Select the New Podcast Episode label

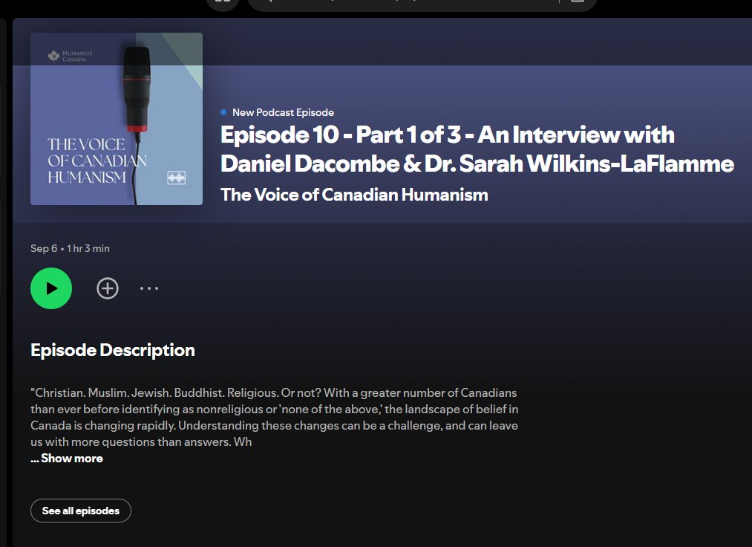point(282,112)
